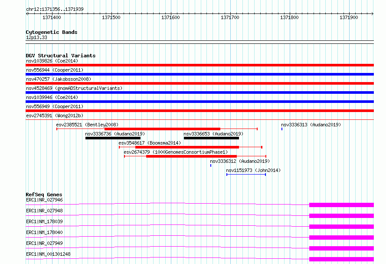The image size is (386, 264).
Task: Open esv2674379 (1000GenomesConsortiumPhase1) label
Action: pos(176,152)
